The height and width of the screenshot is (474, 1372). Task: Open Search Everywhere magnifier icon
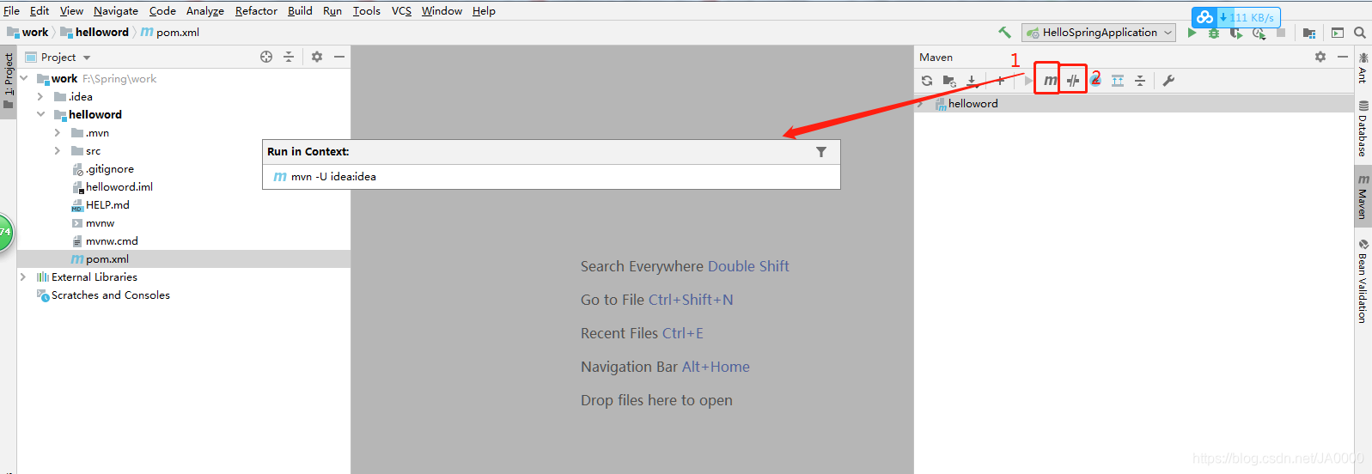point(1360,33)
